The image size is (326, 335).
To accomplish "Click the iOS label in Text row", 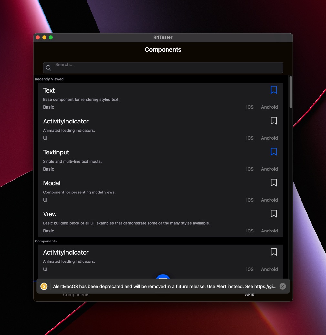I will coord(250,107).
